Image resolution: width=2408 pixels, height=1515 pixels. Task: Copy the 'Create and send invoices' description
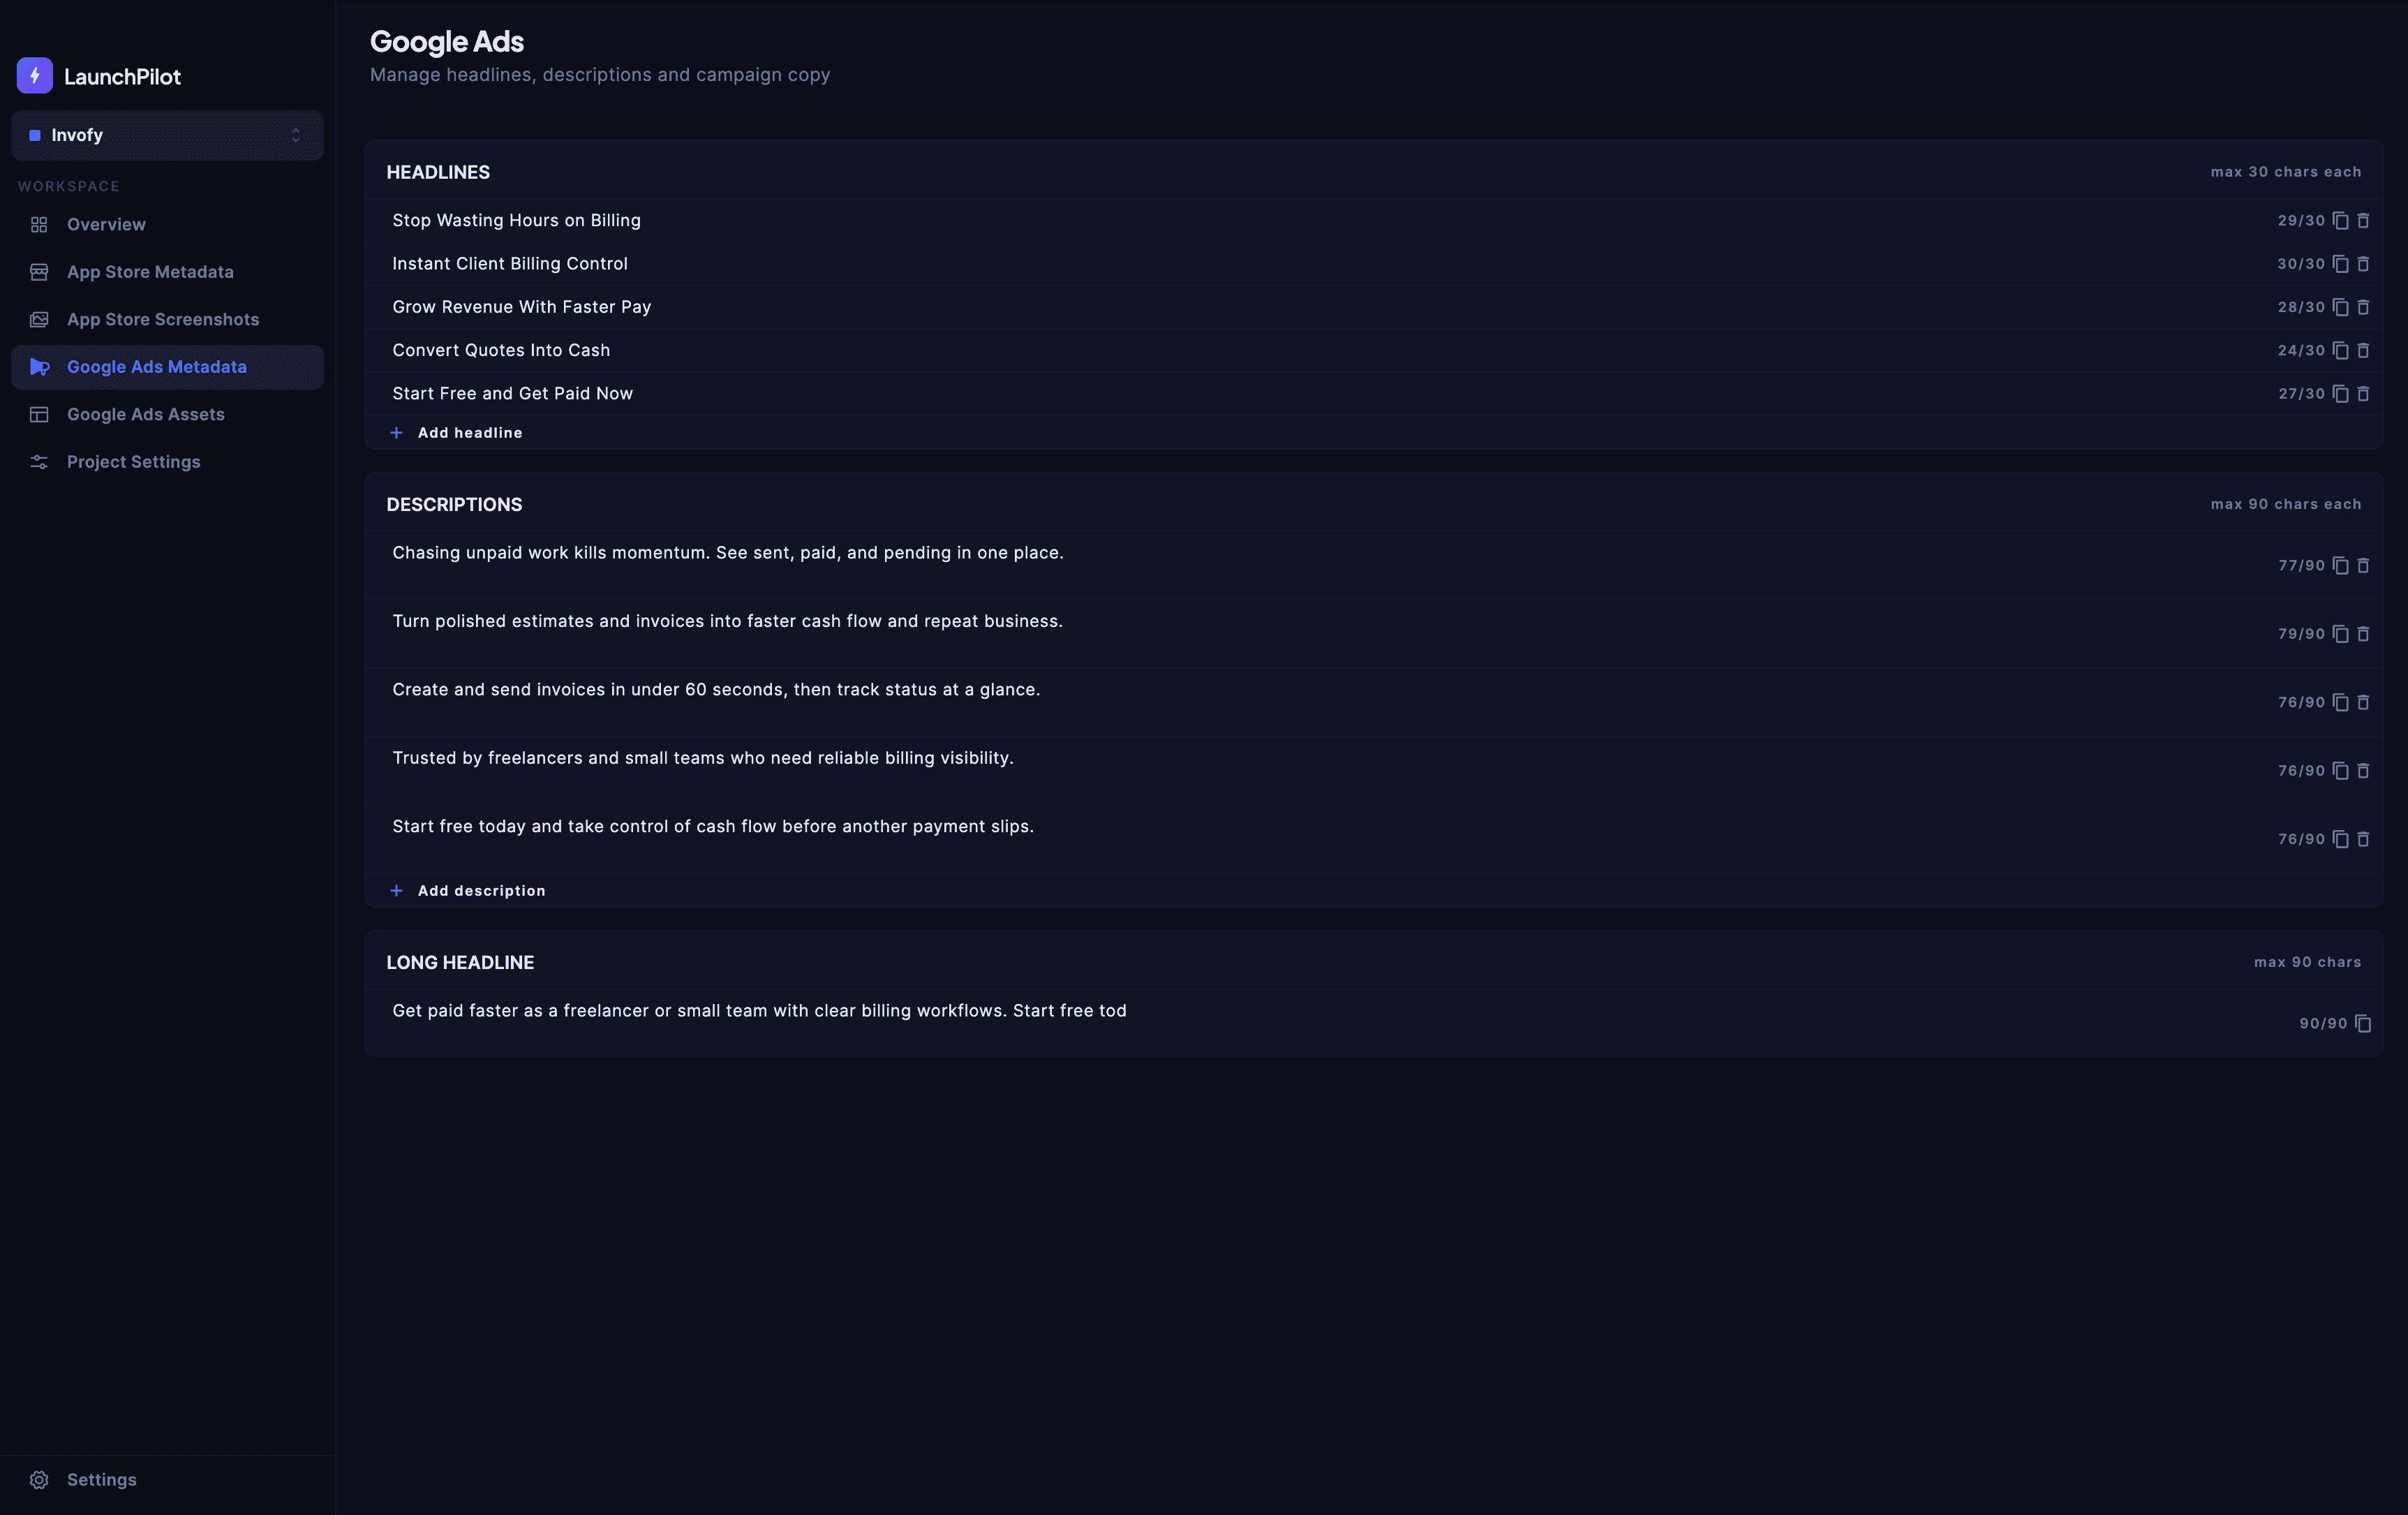pyautogui.click(x=2340, y=703)
